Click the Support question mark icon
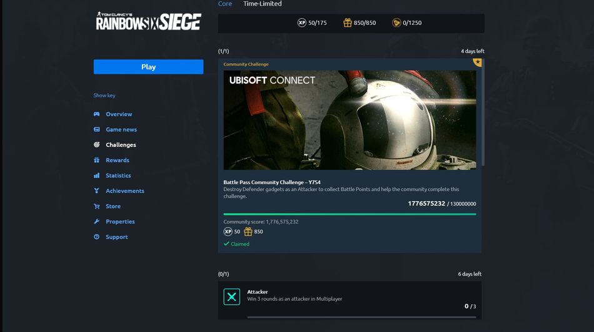594x332 pixels. 96,237
